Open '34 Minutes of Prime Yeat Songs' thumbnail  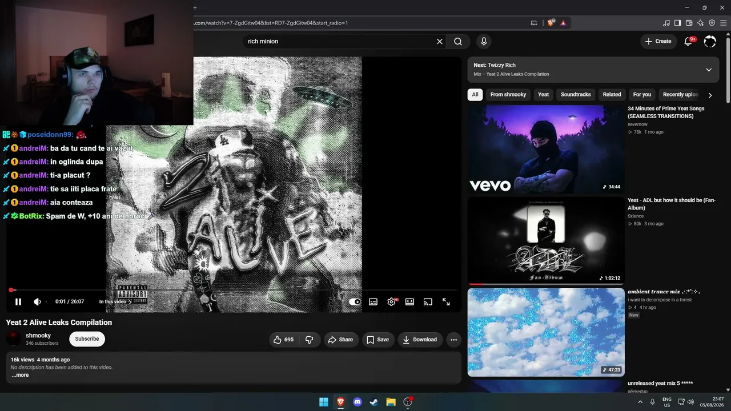tap(546, 149)
